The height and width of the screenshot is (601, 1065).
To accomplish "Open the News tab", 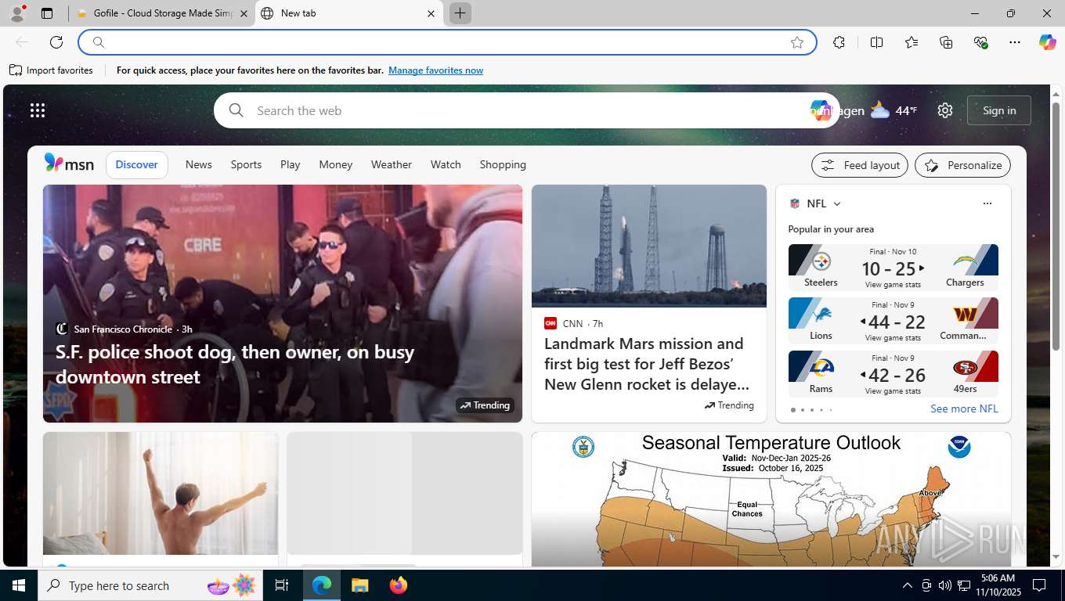I will pyautogui.click(x=199, y=164).
